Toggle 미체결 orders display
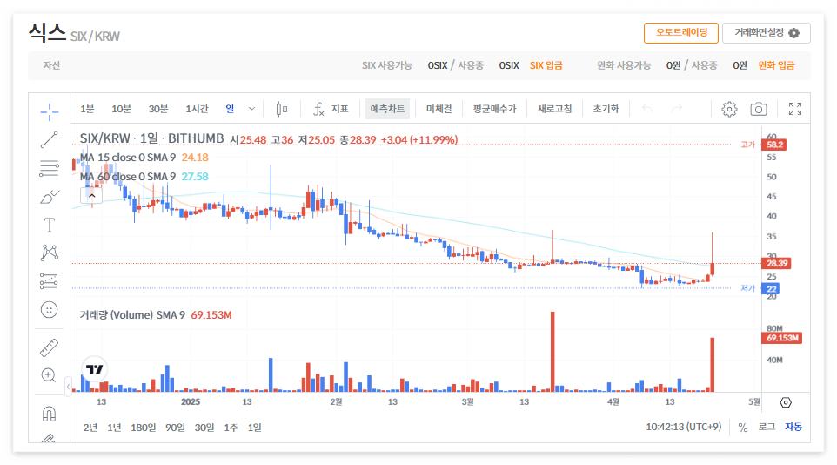Screen dimensions: 837x465 point(439,109)
